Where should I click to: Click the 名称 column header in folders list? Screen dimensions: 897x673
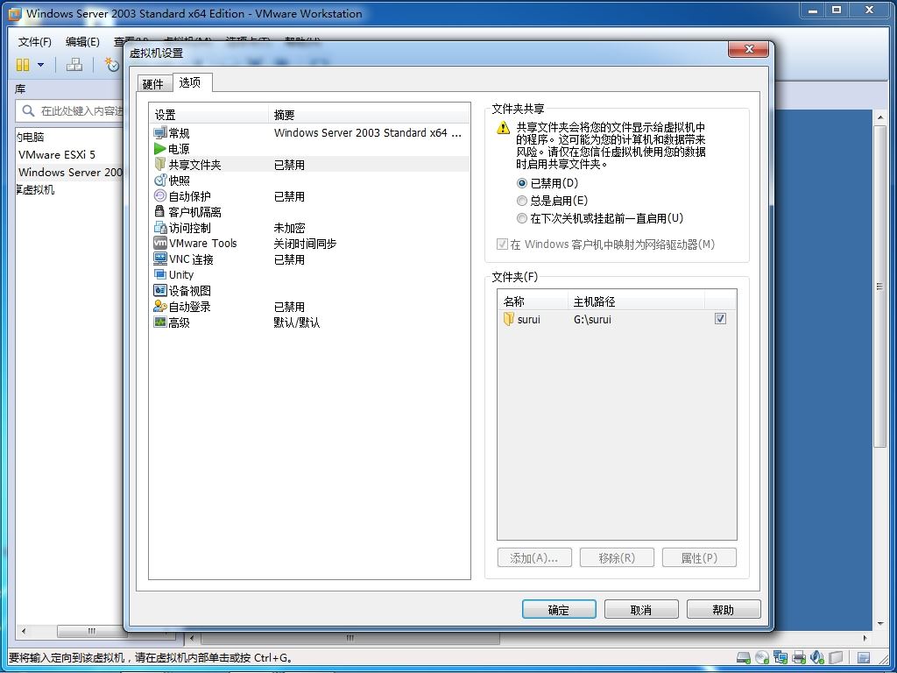(x=533, y=301)
